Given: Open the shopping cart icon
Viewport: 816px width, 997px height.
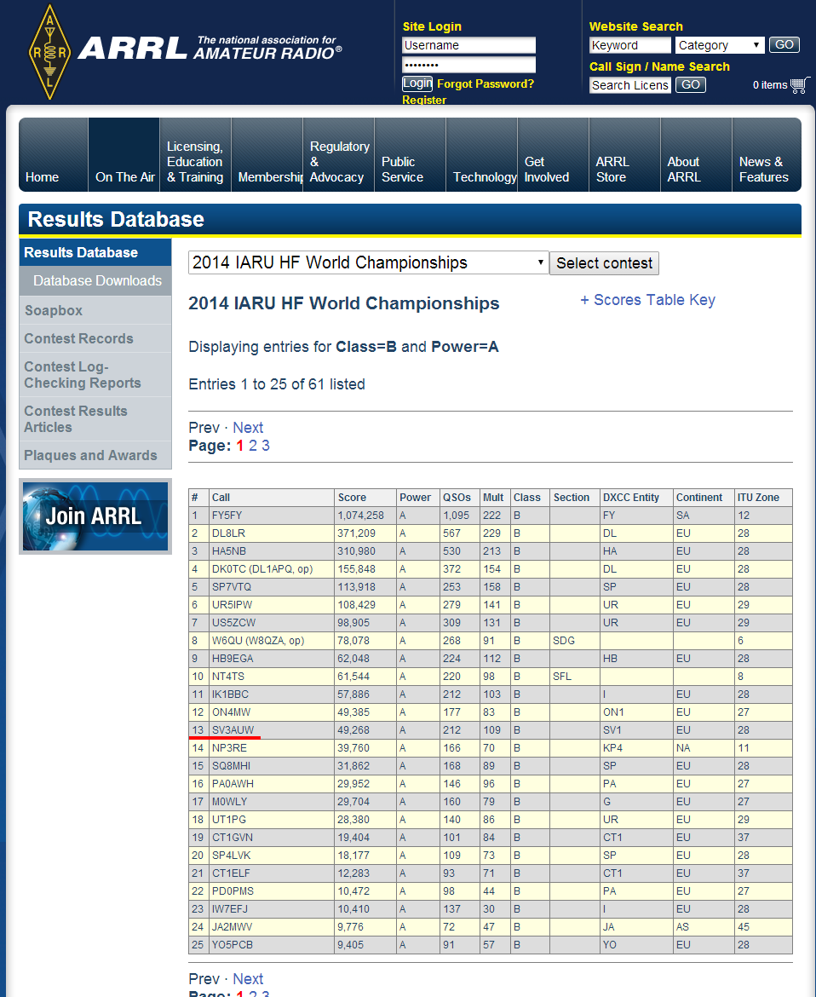Looking at the screenshot, I should (800, 85).
